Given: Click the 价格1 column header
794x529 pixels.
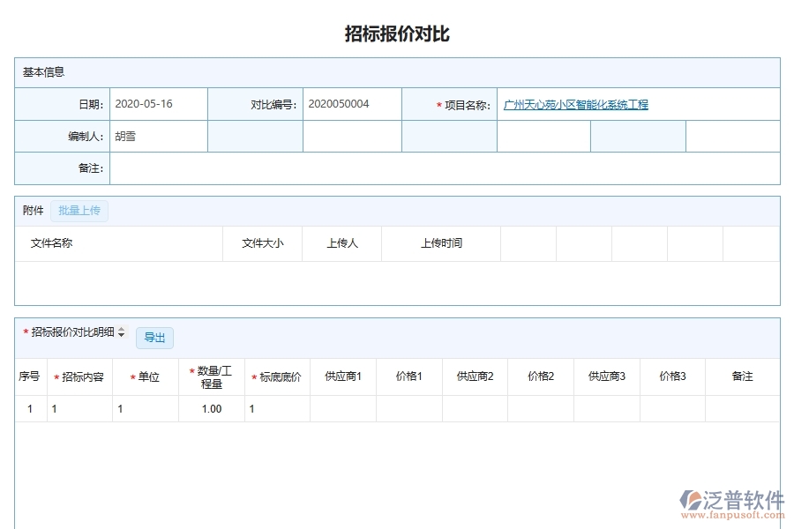Looking at the screenshot, I should click(x=408, y=376).
